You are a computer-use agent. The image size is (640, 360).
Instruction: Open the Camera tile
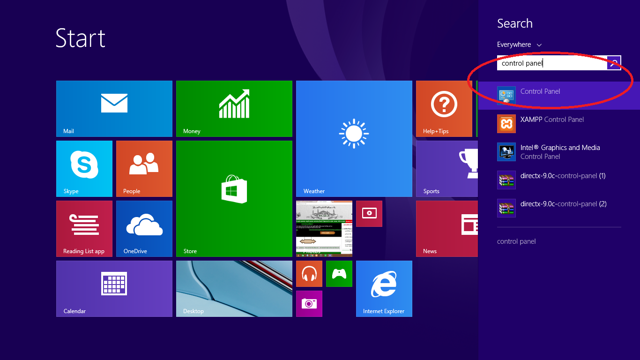coord(309,304)
